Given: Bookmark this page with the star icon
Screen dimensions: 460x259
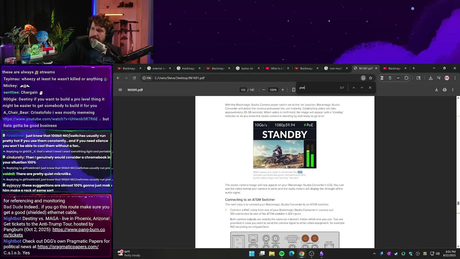Looking at the screenshot, I should [371, 78].
